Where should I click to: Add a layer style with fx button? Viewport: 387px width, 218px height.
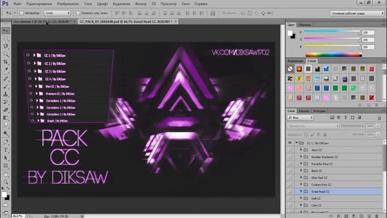[339, 216]
